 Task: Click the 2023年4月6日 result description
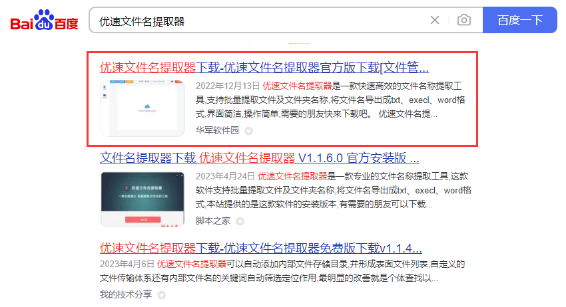[282, 271]
